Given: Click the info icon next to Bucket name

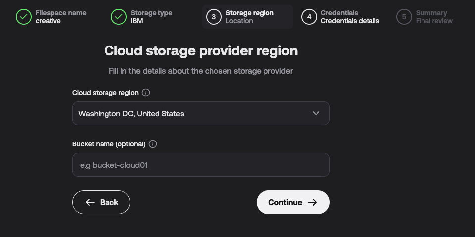Looking at the screenshot, I should pyautogui.click(x=153, y=144).
